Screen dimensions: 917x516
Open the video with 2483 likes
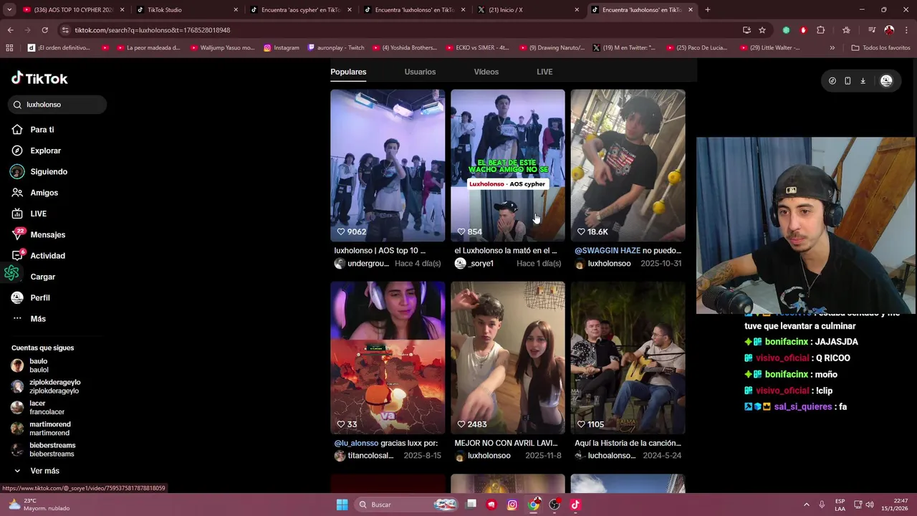coord(508,358)
